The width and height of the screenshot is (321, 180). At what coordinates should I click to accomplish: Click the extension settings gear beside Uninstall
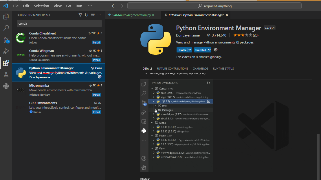pyautogui.click(x=216, y=50)
